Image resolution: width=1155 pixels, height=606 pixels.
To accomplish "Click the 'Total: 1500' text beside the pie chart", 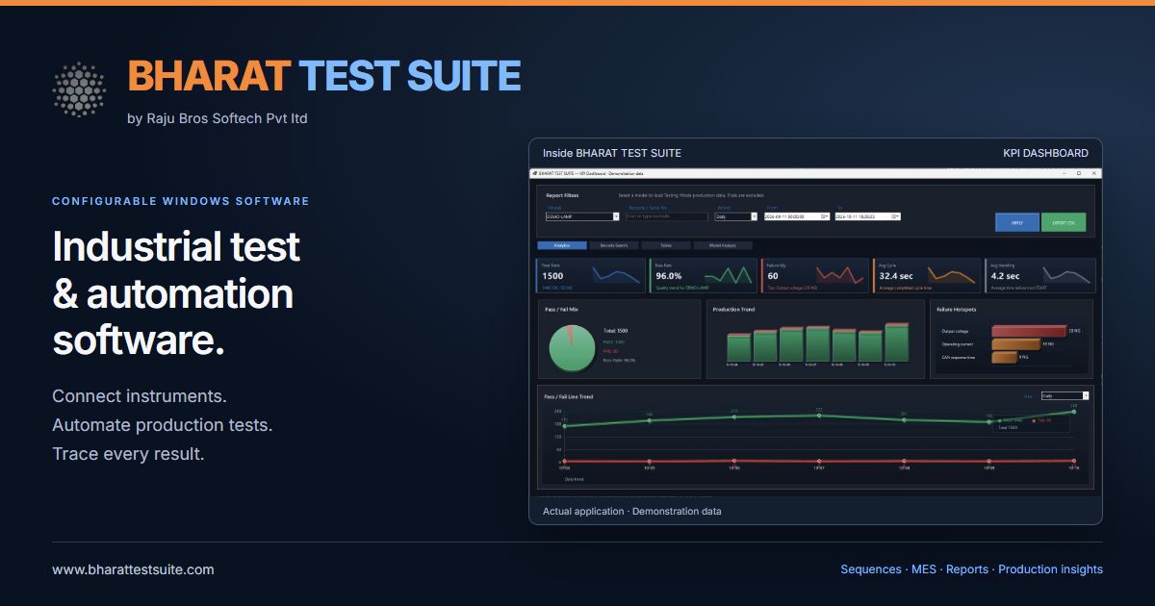I will (615, 331).
